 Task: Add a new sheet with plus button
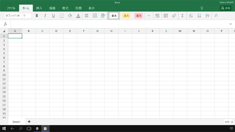[x=29, y=122]
